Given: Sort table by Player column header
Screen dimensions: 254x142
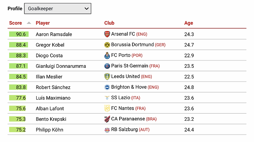Looking at the screenshot, I should pos(43,23).
